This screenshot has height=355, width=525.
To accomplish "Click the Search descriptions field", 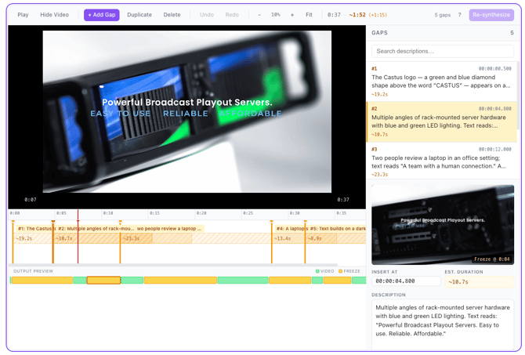I will (x=442, y=51).
